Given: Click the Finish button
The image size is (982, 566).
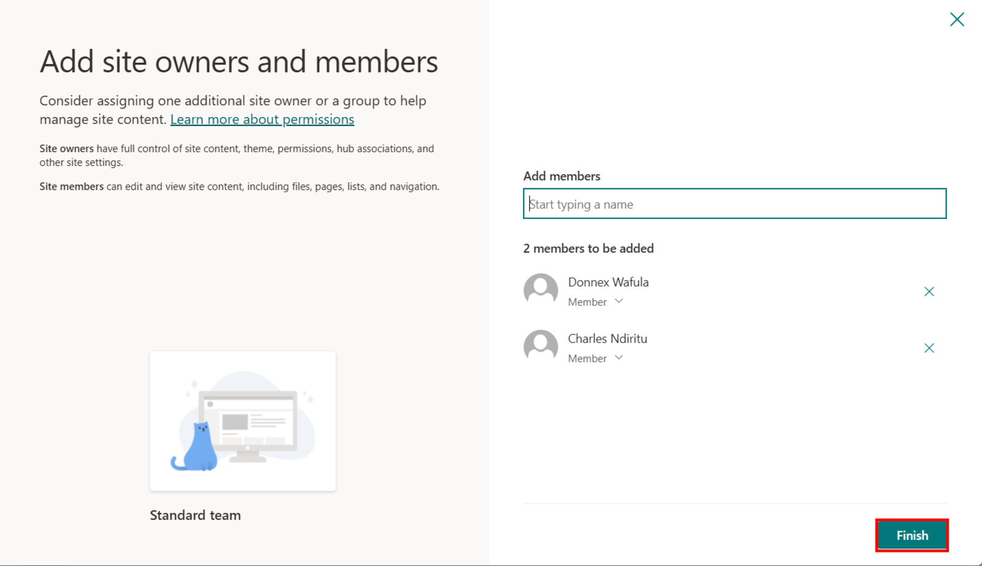Looking at the screenshot, I should 911,535.
